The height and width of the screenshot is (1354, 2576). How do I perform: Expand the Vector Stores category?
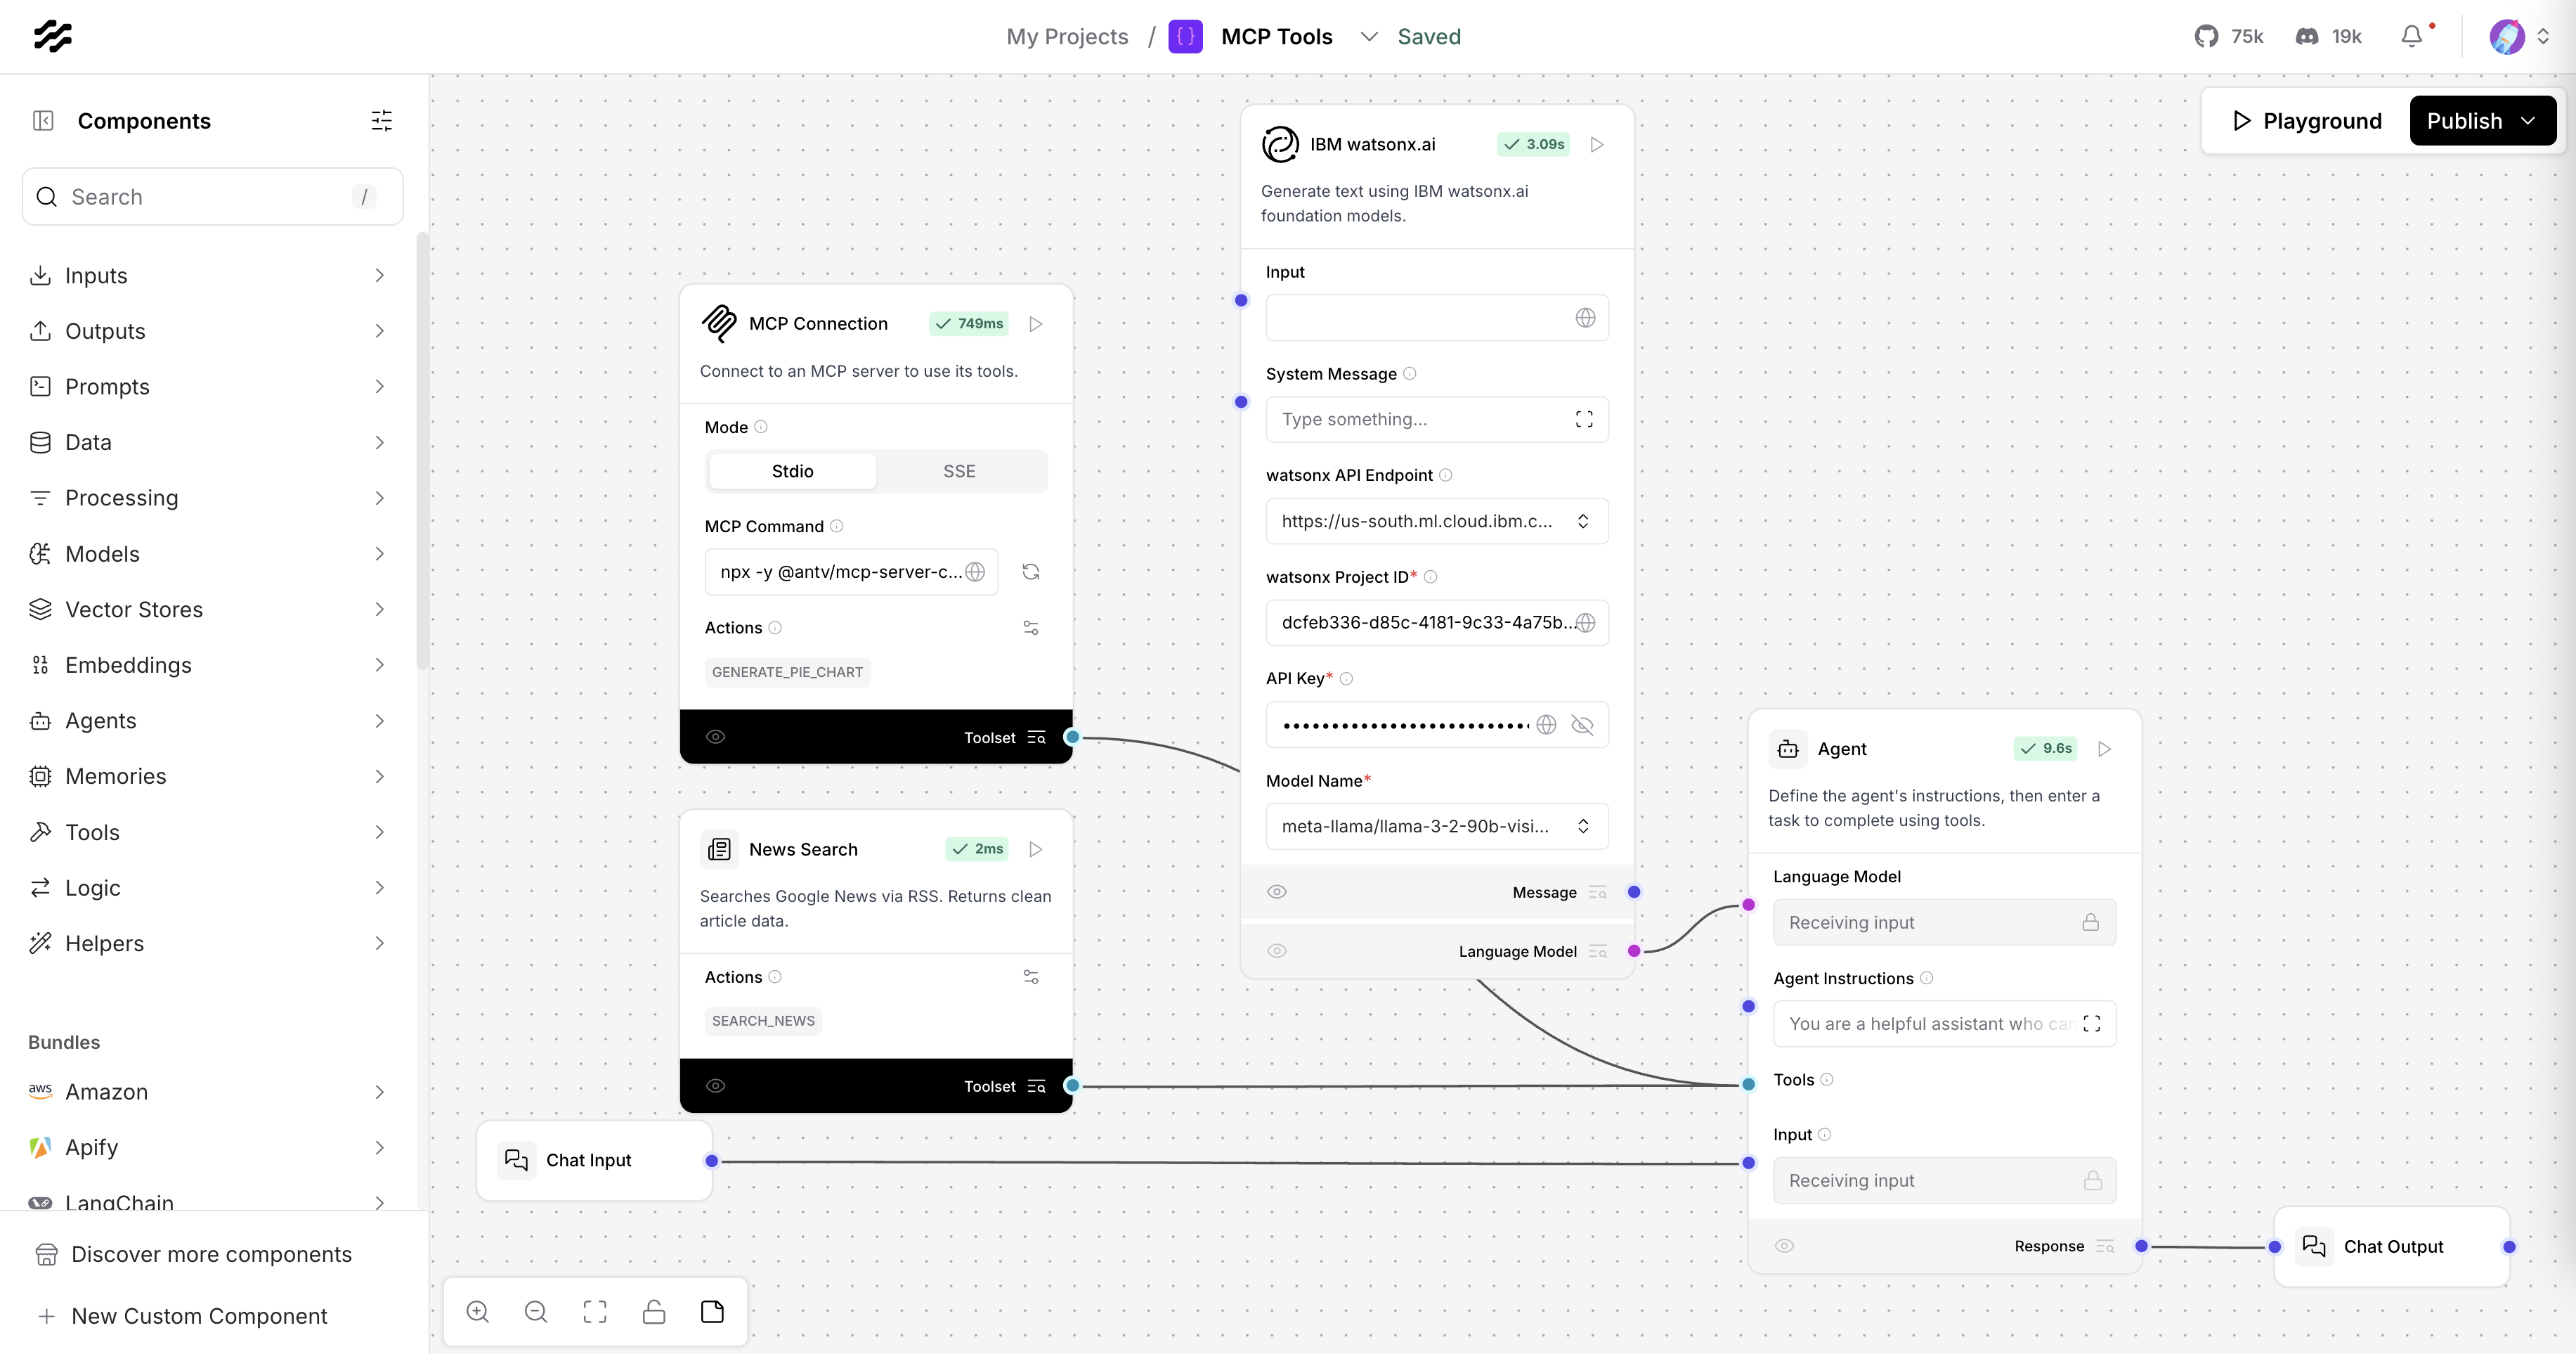tap(209, 610)
